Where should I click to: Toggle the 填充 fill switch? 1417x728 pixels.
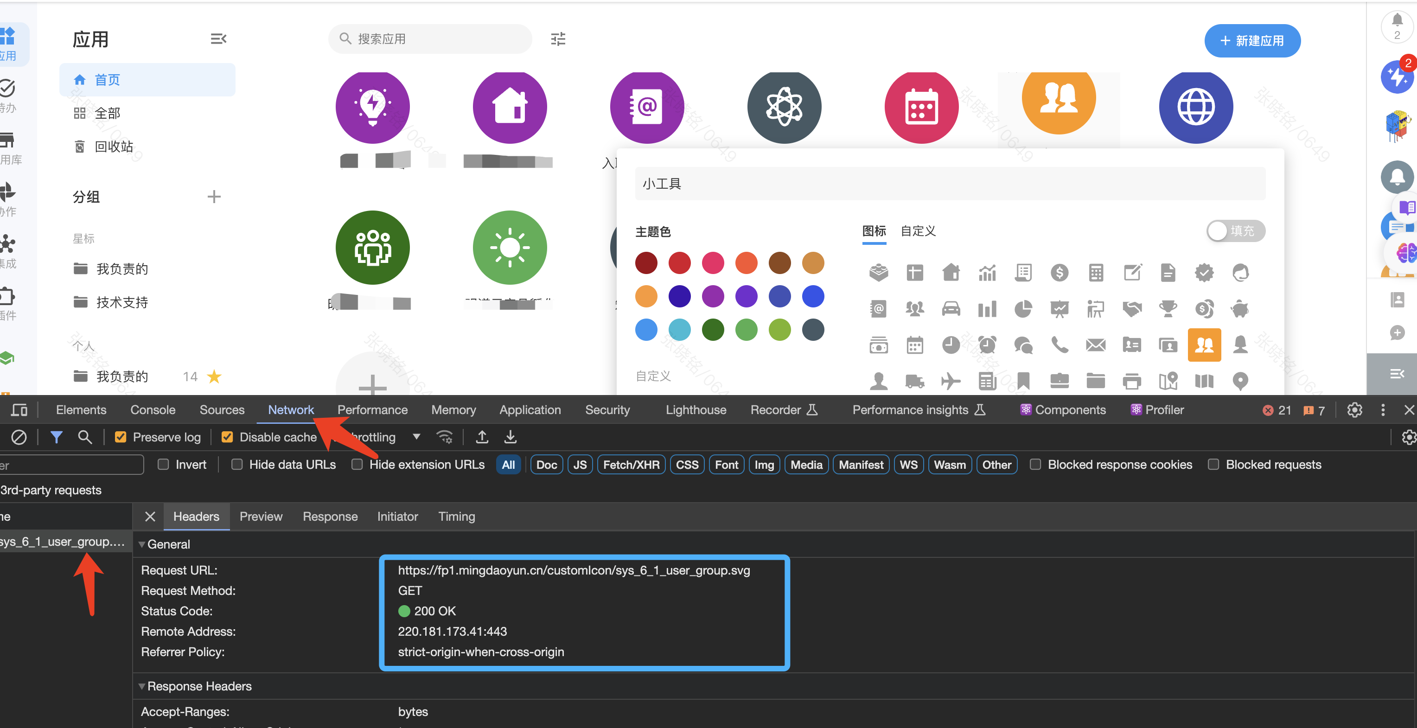tap(1236, 230)
